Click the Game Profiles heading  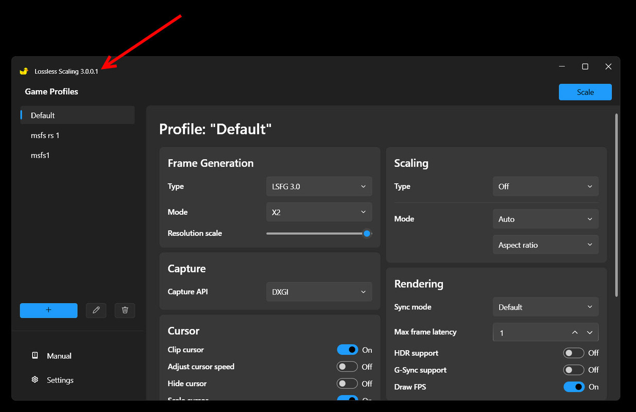51,92
